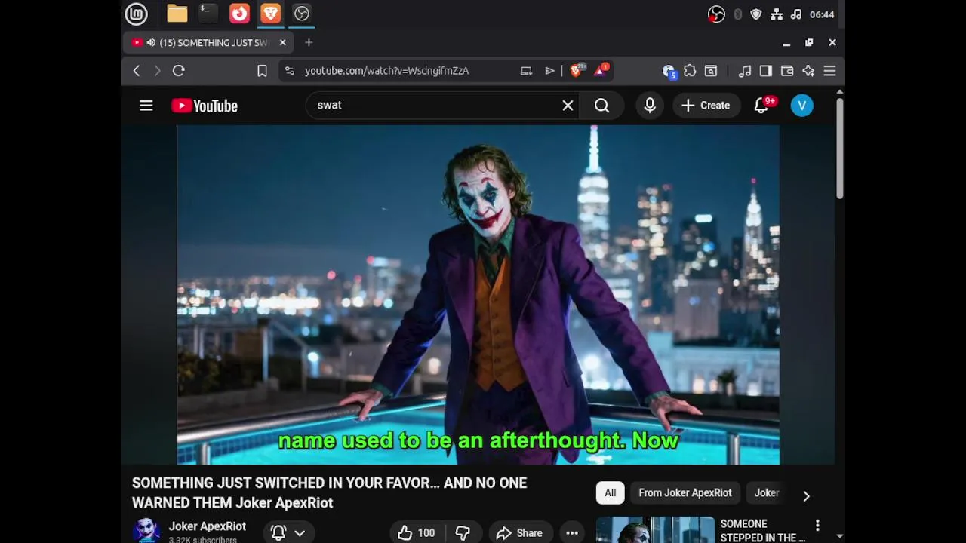Open the sound tray music icon
The width and height of the screenshot is (966, 543).
tap(796, 14)
